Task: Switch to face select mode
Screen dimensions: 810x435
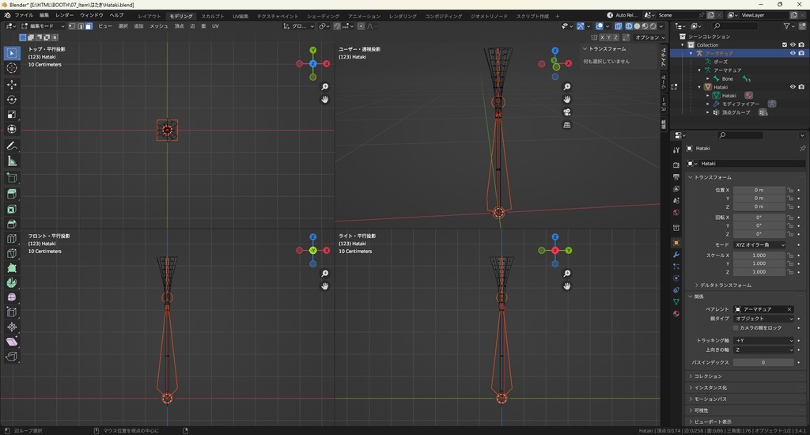Action: point(89,26)
